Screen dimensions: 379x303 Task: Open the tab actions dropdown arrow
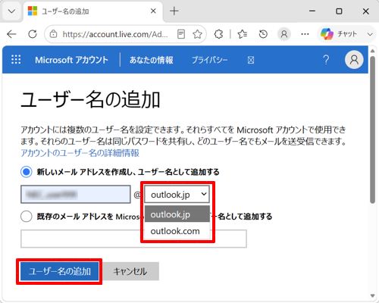11,11
